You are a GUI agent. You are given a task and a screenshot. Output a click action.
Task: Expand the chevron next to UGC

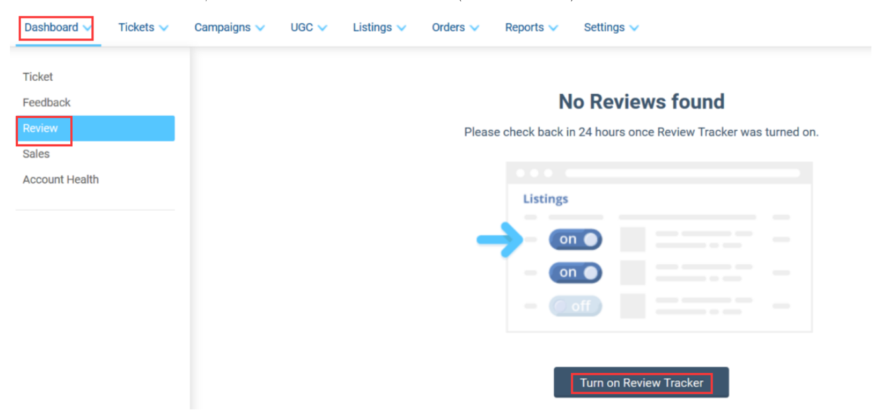[x=322, y=28]
